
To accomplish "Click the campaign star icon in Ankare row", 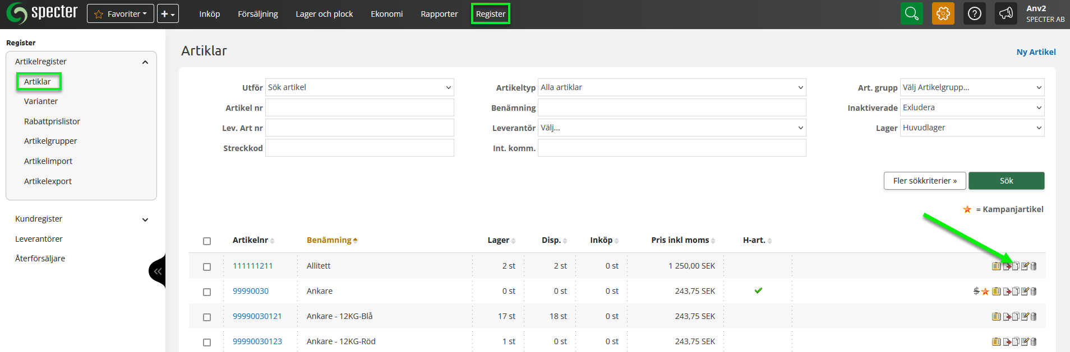I will 985,292.
